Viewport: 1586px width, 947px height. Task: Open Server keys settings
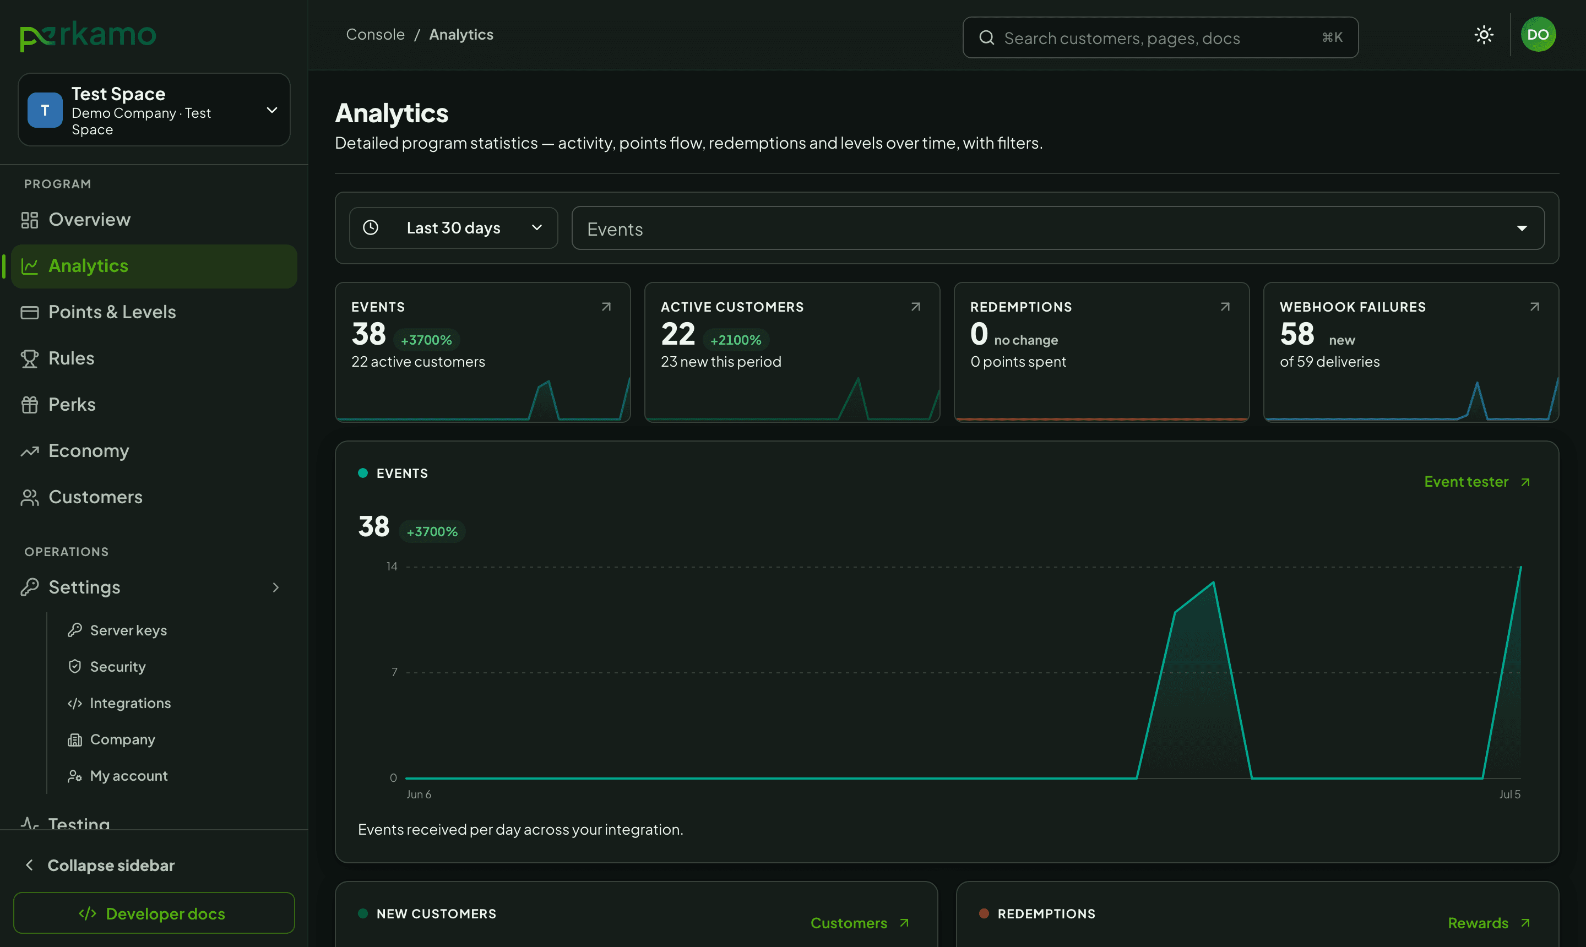(x=128, y=630)
